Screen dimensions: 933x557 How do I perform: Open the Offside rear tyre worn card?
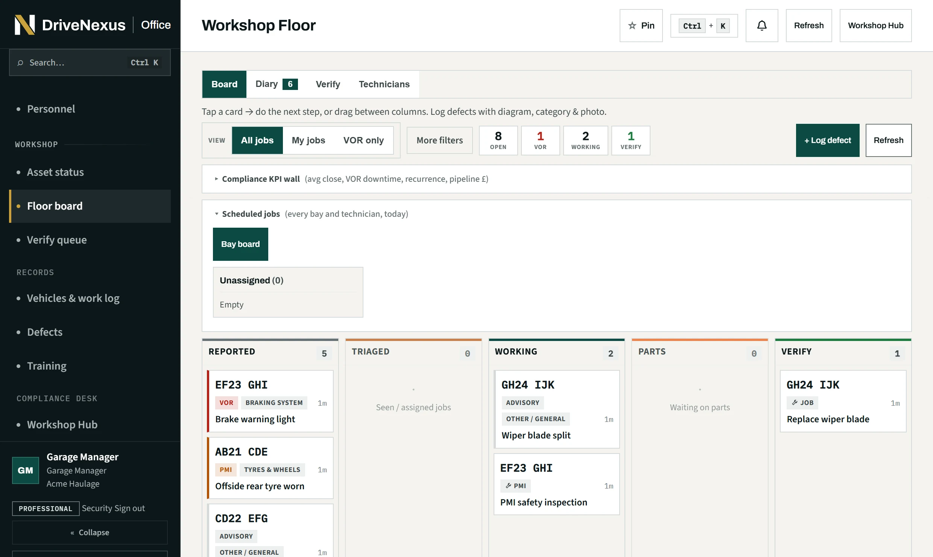[x=270, y=468]
